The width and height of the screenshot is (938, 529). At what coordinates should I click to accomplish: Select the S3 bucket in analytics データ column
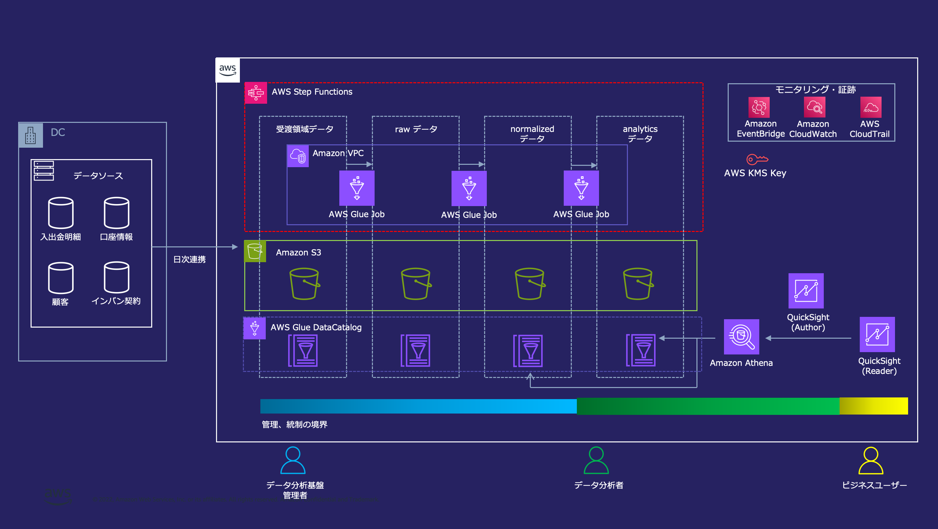638,284
